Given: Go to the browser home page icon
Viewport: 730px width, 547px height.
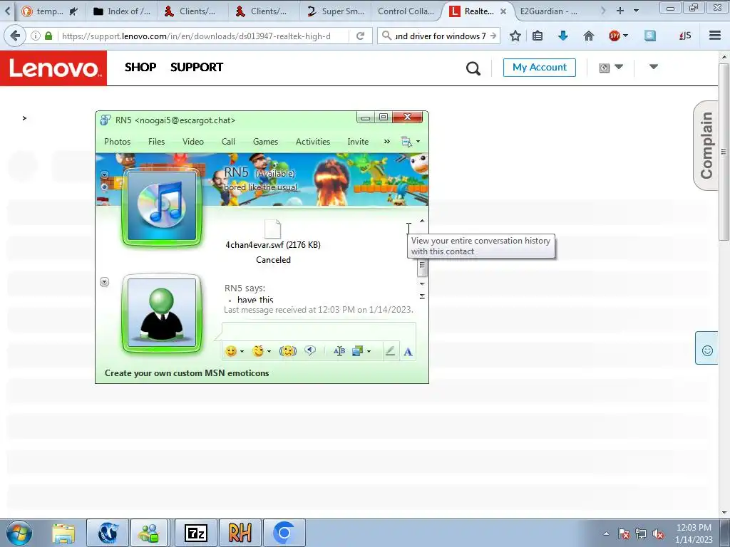Looking at the screenshot, I should (588, 36).
